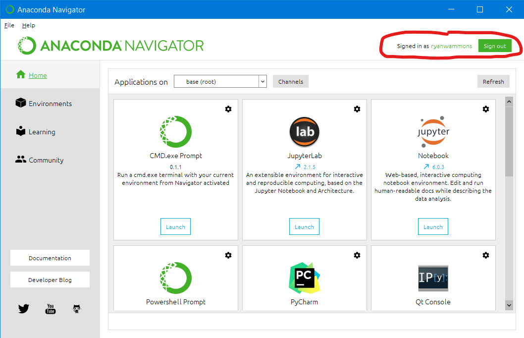
Task: Click the Qt Console IPython logo
Action: [x=433, y=278]
